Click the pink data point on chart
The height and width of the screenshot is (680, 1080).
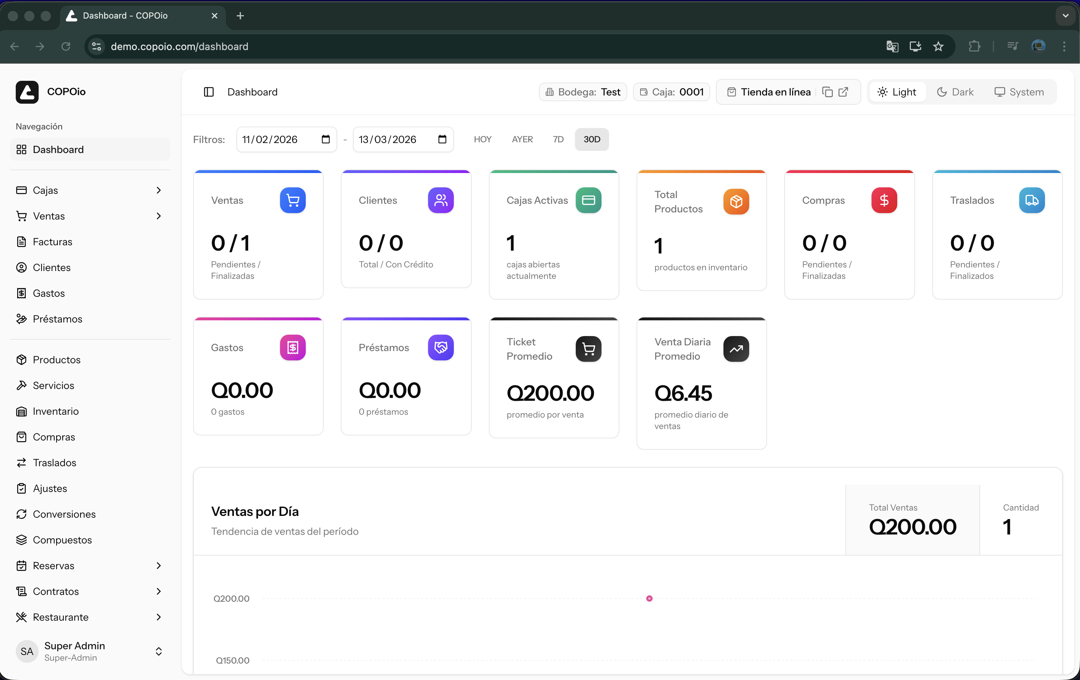649,598
